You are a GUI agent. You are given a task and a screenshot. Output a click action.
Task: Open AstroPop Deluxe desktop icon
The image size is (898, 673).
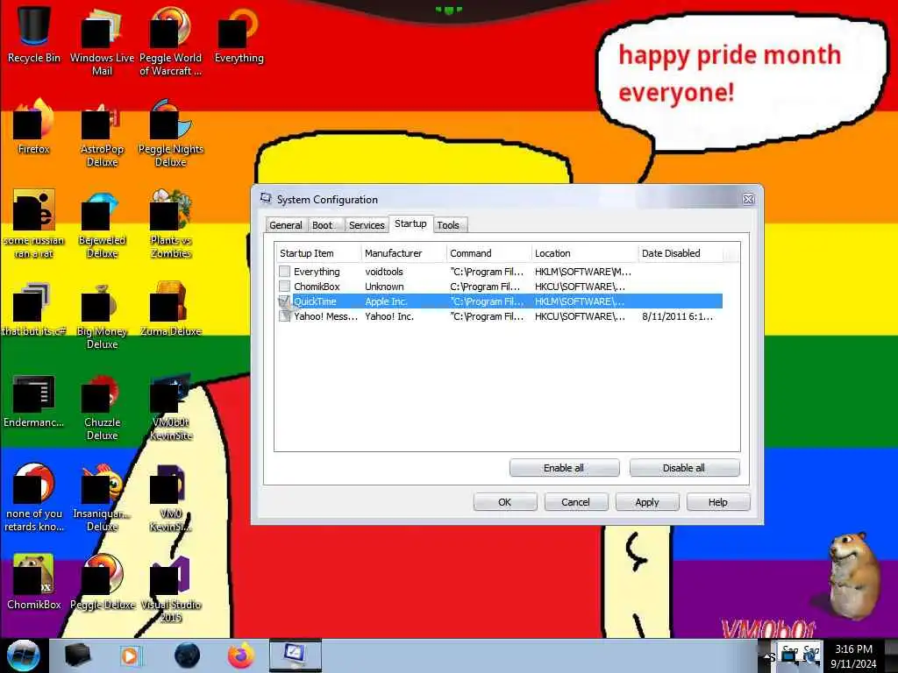(x=102, y=133)
